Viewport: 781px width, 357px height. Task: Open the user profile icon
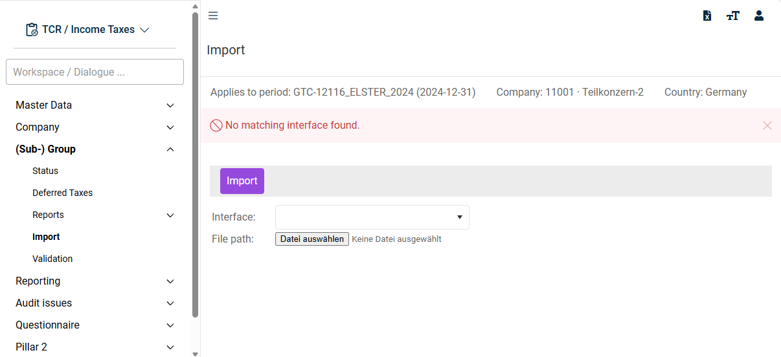pos(759,16)
